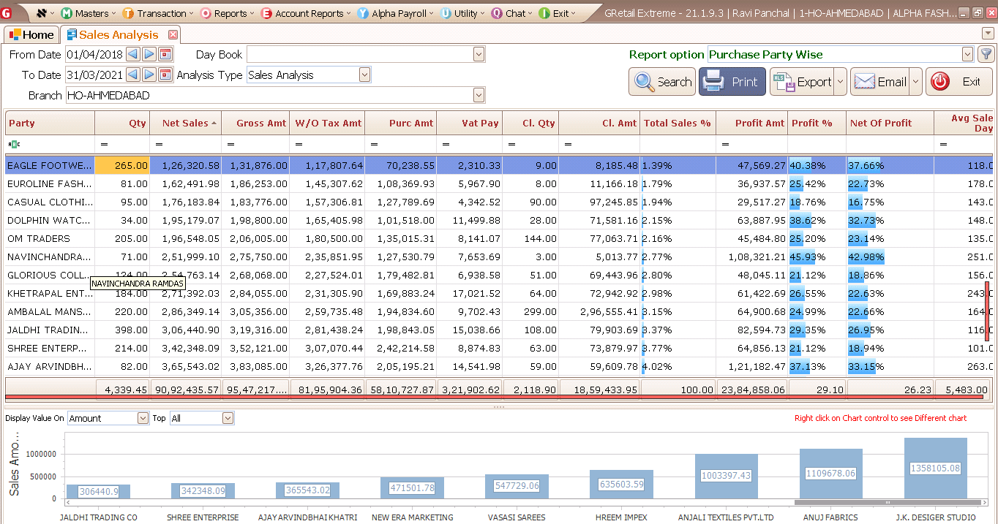Viewport: 998px width, 524px height.
Task: Open the Account Reports menu
Action: (306, 13)
